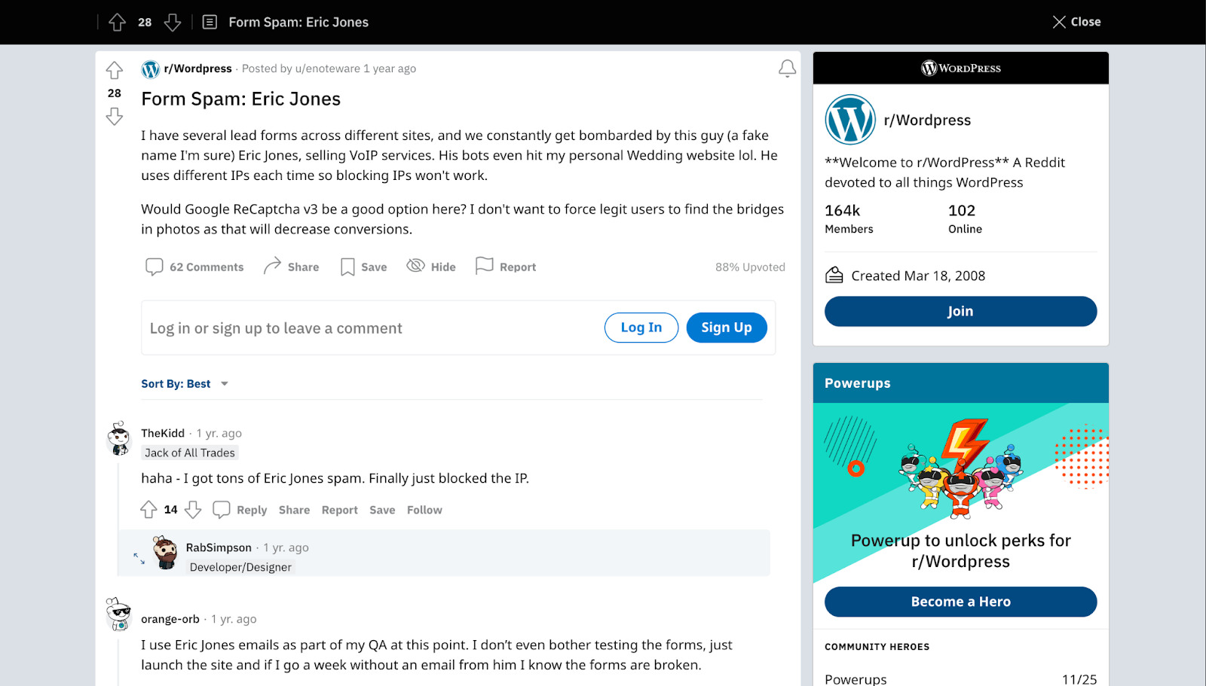Image resolution: width=1206 pixels, height=686 pixels.
Task: Click the Powerups 11/25 progress row
Action: coord(961,678)
